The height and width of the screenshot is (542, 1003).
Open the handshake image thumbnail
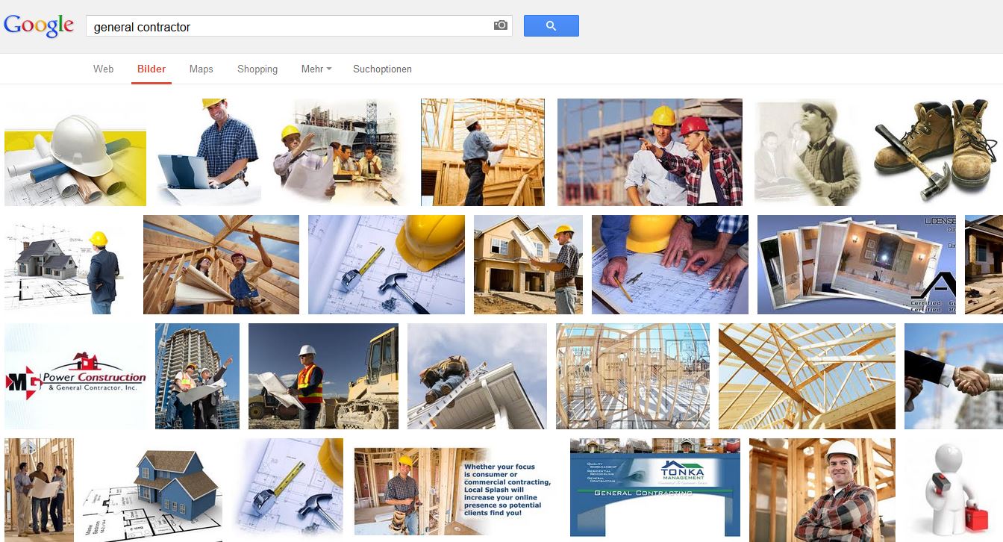coord(954,376)
